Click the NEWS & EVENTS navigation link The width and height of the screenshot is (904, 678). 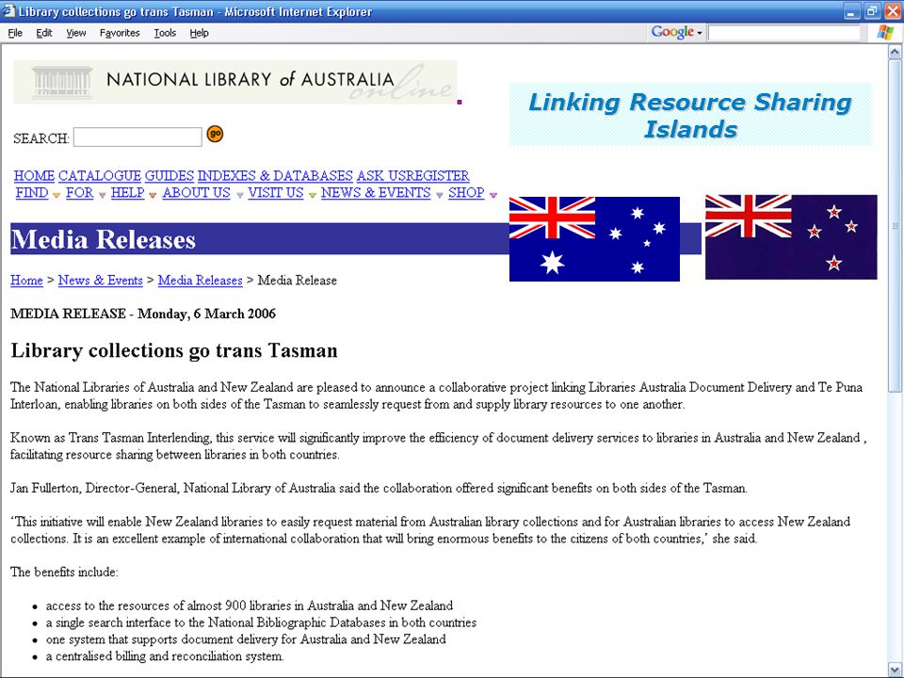point(376,192)
